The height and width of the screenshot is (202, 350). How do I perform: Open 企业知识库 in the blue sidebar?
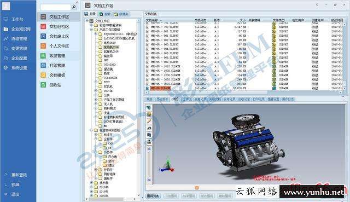coord(21,29)
